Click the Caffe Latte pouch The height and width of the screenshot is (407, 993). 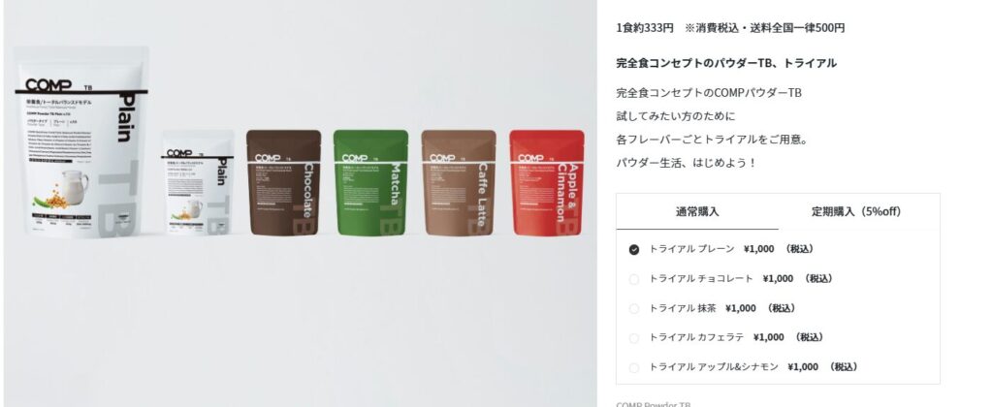[459, 182]
